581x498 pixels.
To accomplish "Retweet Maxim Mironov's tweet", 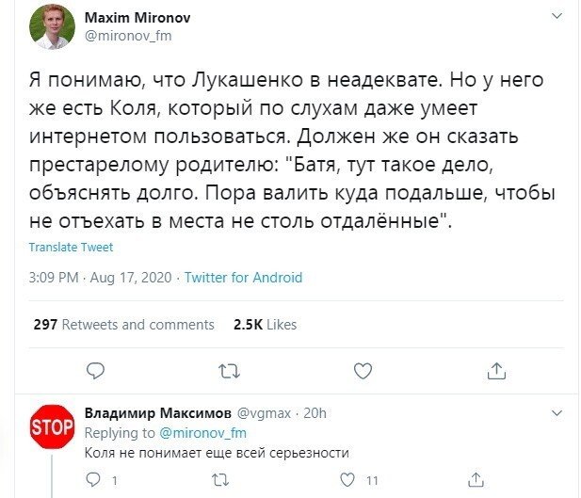I will [x=228, y=371].
